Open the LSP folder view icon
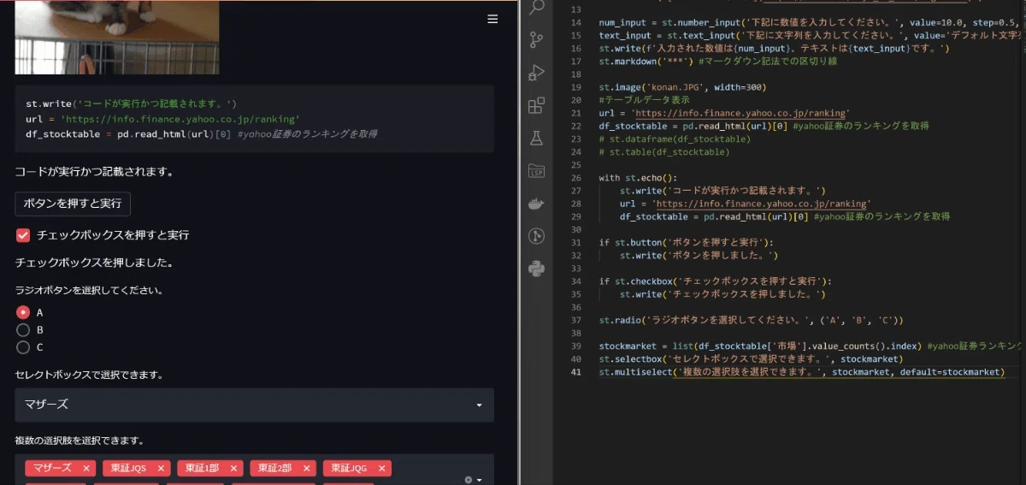The height and width of the screenshot is (485, 1026). click(537, 170)
